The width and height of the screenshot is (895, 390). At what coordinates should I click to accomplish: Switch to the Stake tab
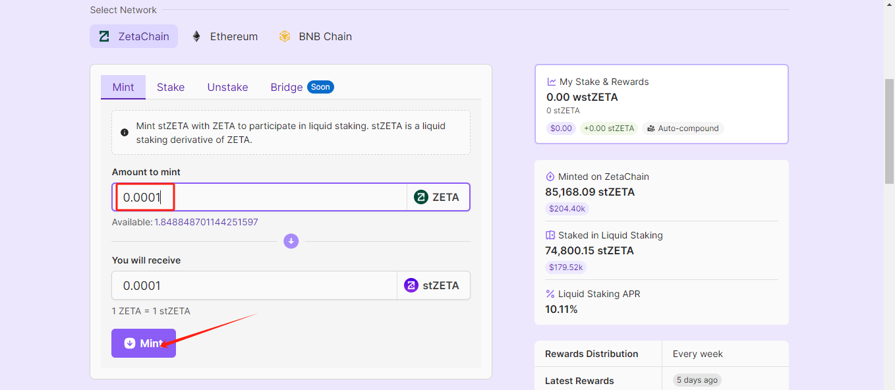[171, 87]
